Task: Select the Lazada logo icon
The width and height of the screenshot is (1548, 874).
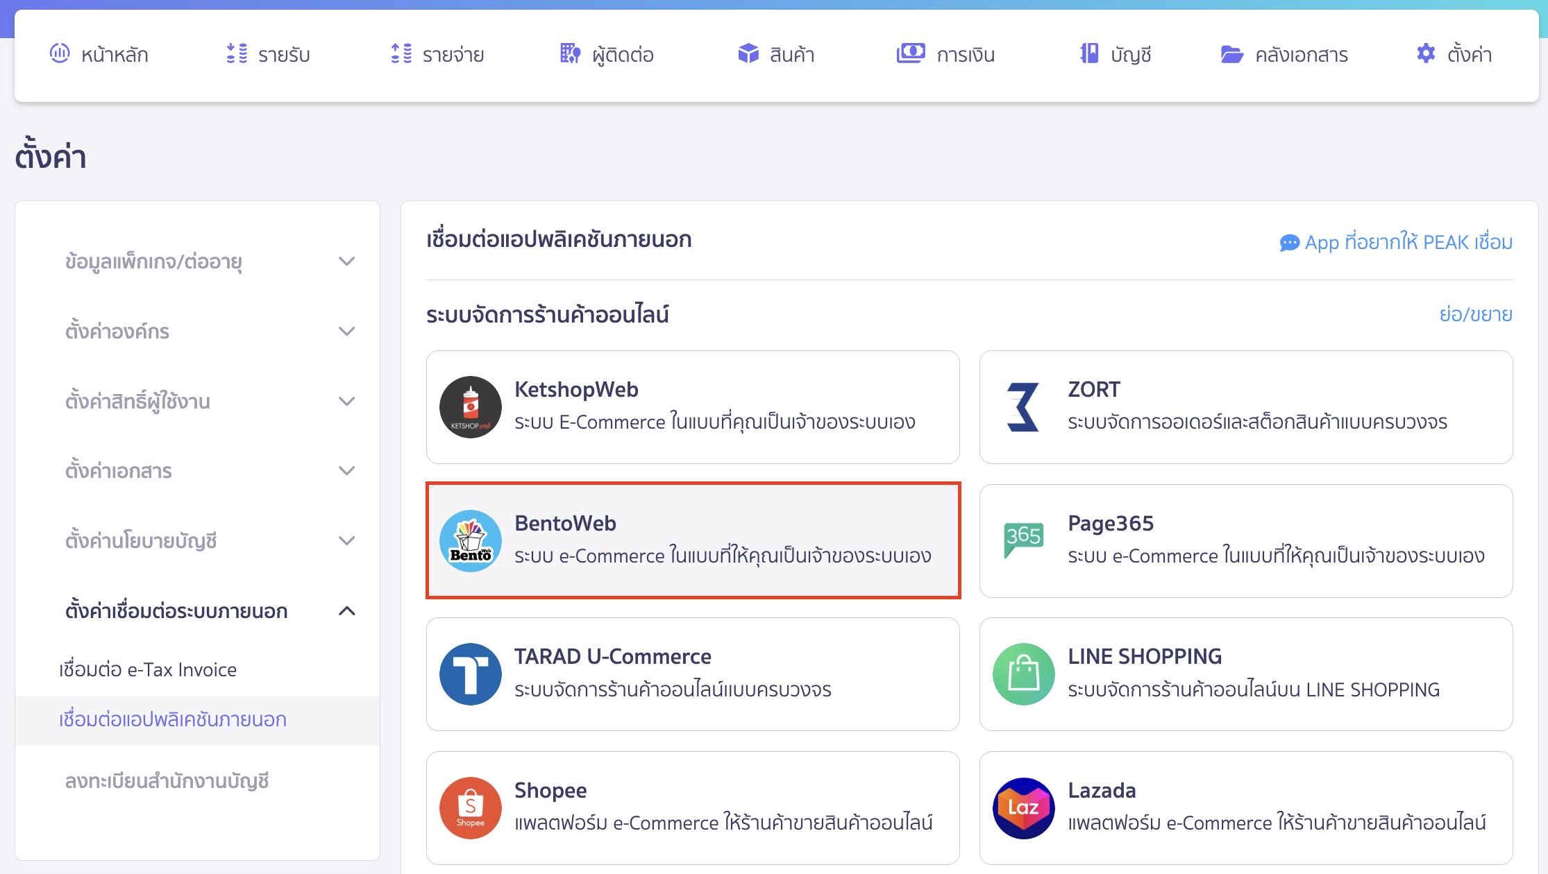Action: click(x=1023, y=807)
